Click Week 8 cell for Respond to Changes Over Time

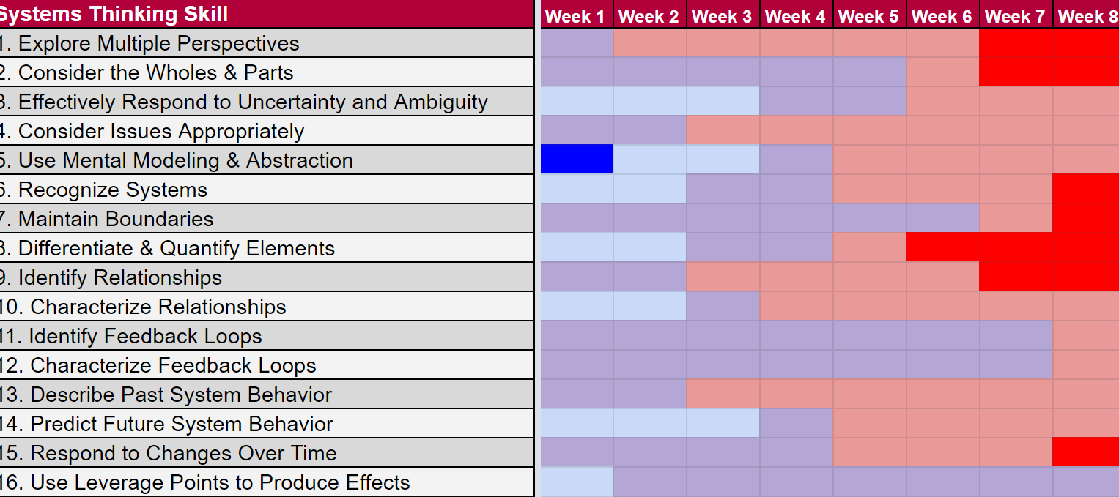[1085, 452]
